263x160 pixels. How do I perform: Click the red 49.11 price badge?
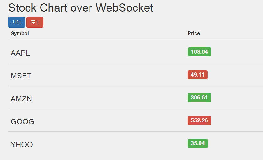[197, 75]
